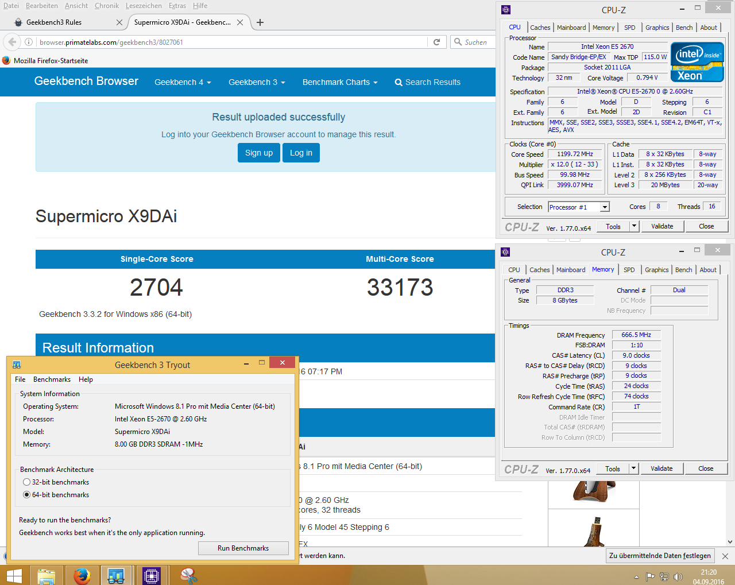This screenshot has height=585, width=735.
Task: Click CPU-Z app icon in lower memory window
Action: (x=505, y=252)
